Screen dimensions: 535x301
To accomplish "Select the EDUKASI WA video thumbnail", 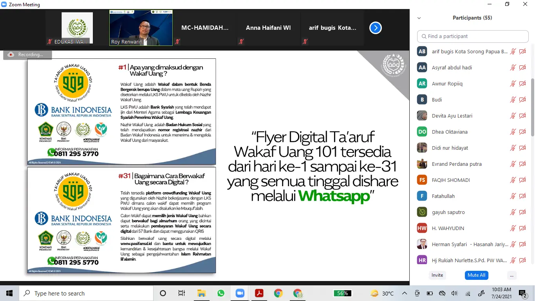I will [x=77, y=28].
